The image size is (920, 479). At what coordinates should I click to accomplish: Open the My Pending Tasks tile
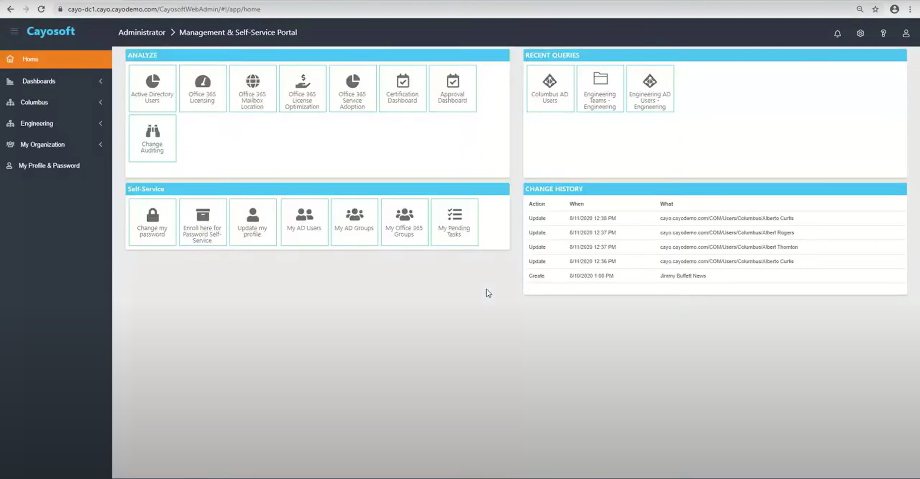454,222
